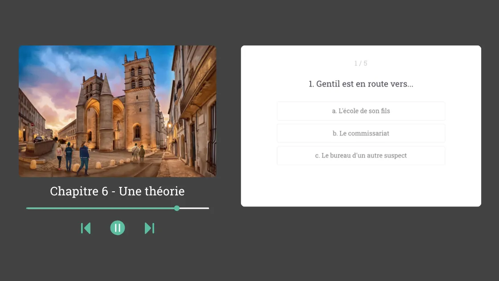The width and height of the screenshot is (499, 281).
Task: Select answer b. Le commissariat
Action: coord(361,133)
